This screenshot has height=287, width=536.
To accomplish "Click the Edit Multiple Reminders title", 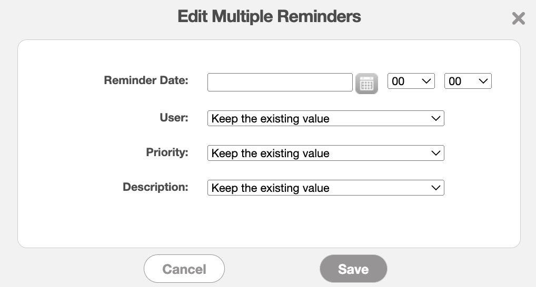I will [269, 16].
